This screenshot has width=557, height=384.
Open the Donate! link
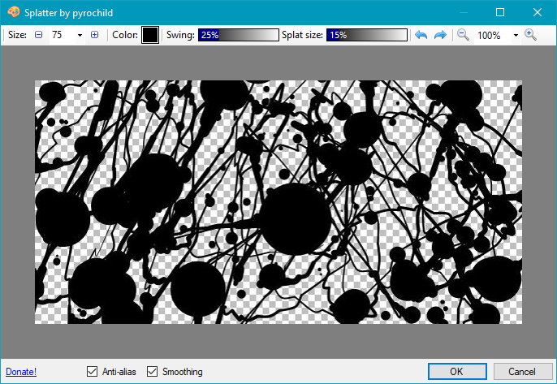point(21,372)
